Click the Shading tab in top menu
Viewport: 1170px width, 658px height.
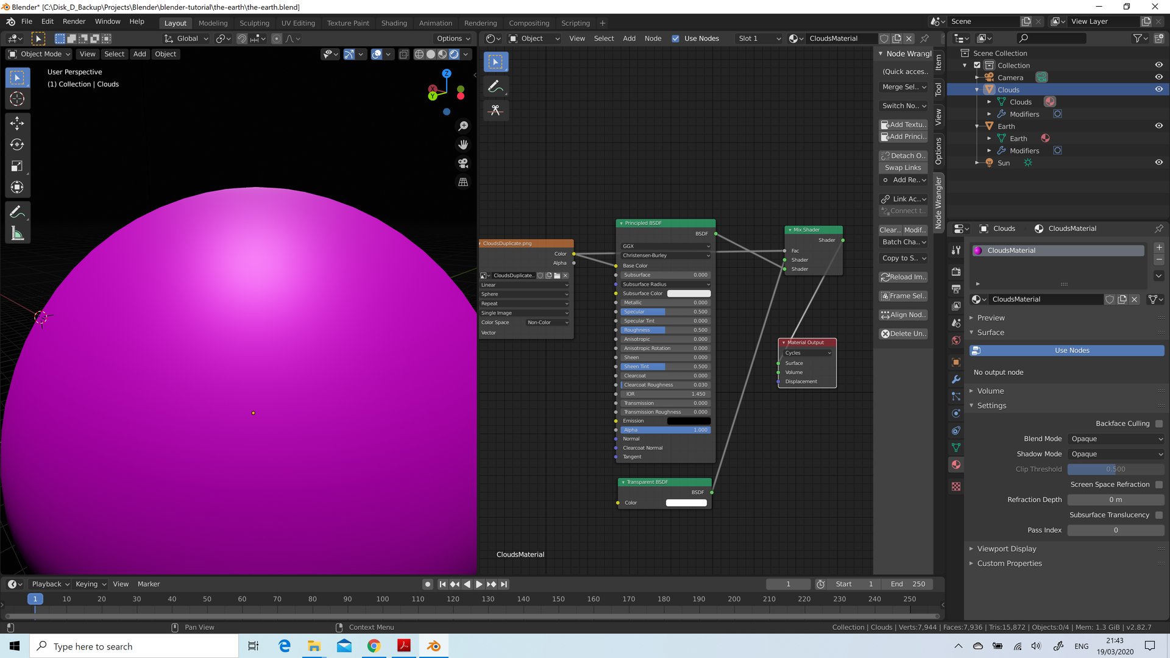[x=394, y=23]
